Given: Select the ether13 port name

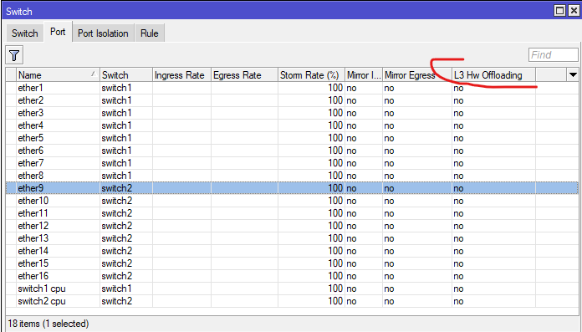Looking at the screenshot, I should [x=33, y=238].
